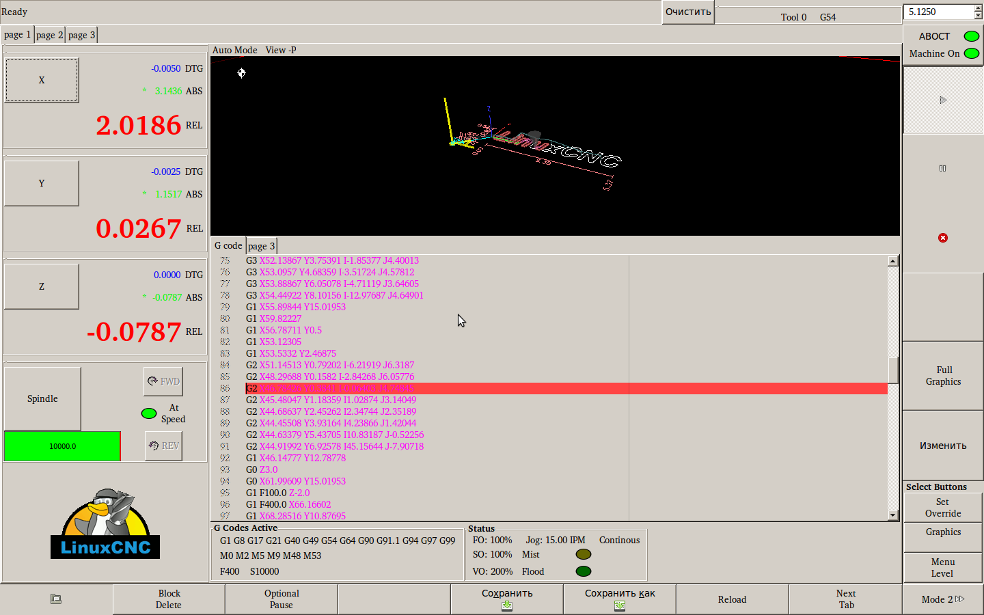Click the G-code list scrollbar thumb

coord(892,370)
